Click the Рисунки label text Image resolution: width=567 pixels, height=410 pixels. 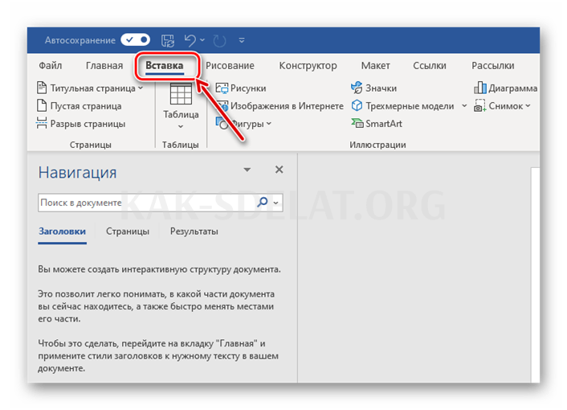pyautogui.click(x=248, y=88)
